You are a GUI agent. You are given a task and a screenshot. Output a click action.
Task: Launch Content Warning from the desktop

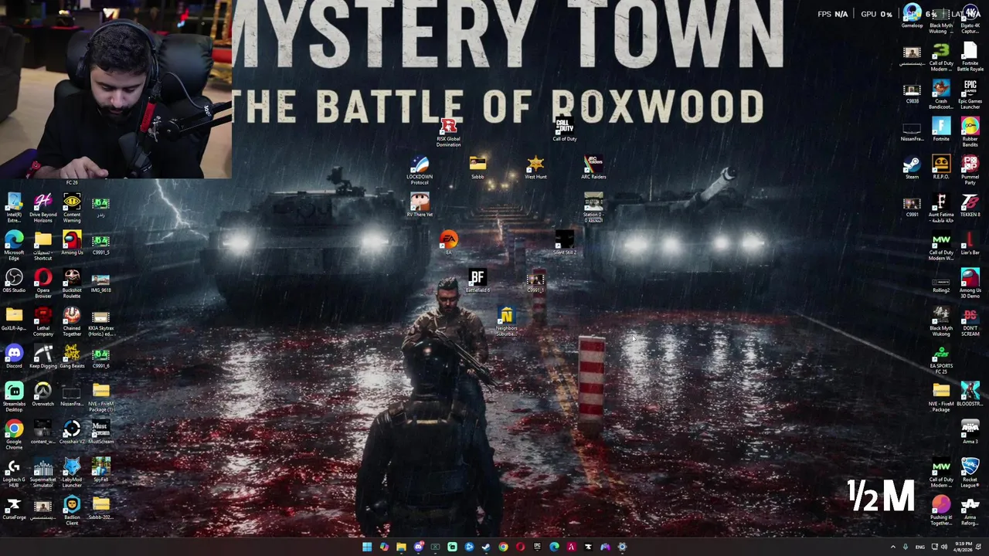(x=72, y=208)
